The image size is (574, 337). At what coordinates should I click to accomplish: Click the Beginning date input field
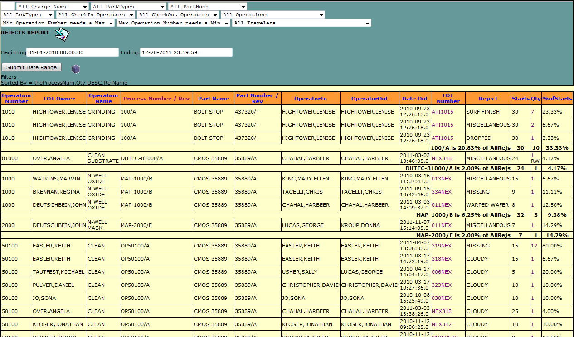(72, 52)
